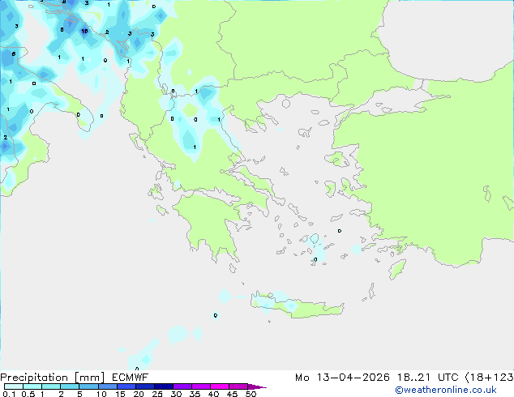The image size is (514, 397).
Task: Select the 30–35 mm purple legend swatch
Action: (x=182, y=386)
